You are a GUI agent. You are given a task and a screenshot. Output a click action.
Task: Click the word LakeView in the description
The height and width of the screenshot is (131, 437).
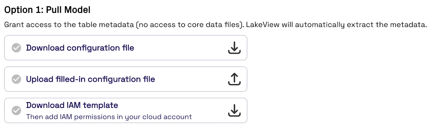[x=263, y=25]
